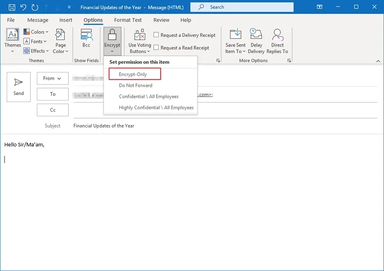Switch to the Insert tab
Viewport: 384px width, 271px height.
tap(66, 20)
